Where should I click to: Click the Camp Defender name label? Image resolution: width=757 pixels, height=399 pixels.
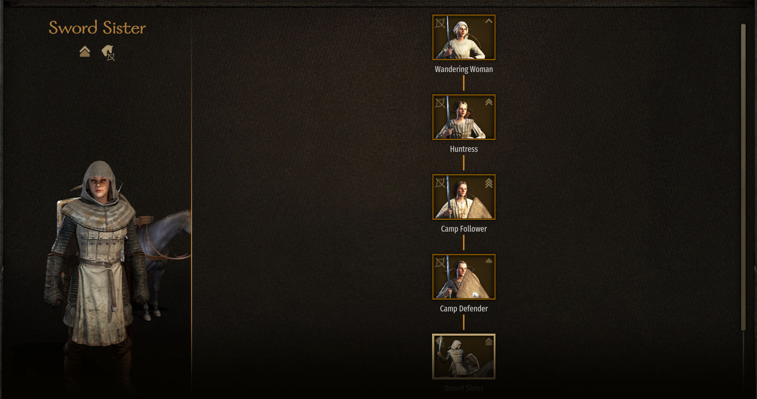pyautogui.click(x=464, y=308)
